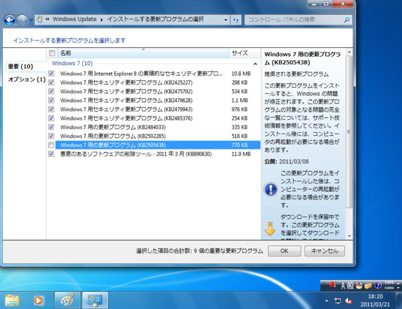Click the blue exclamation restart notice icon
The width and height of the screenshot is (402, 309).
click(x=270, y=189)
